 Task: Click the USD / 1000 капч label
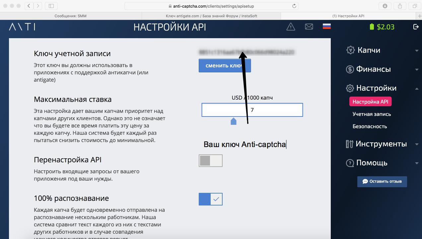click(252, 98)
